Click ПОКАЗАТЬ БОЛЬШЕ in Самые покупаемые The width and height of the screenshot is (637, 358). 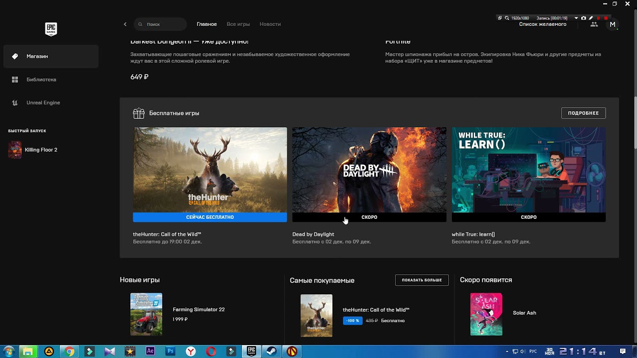coord(422,280)
